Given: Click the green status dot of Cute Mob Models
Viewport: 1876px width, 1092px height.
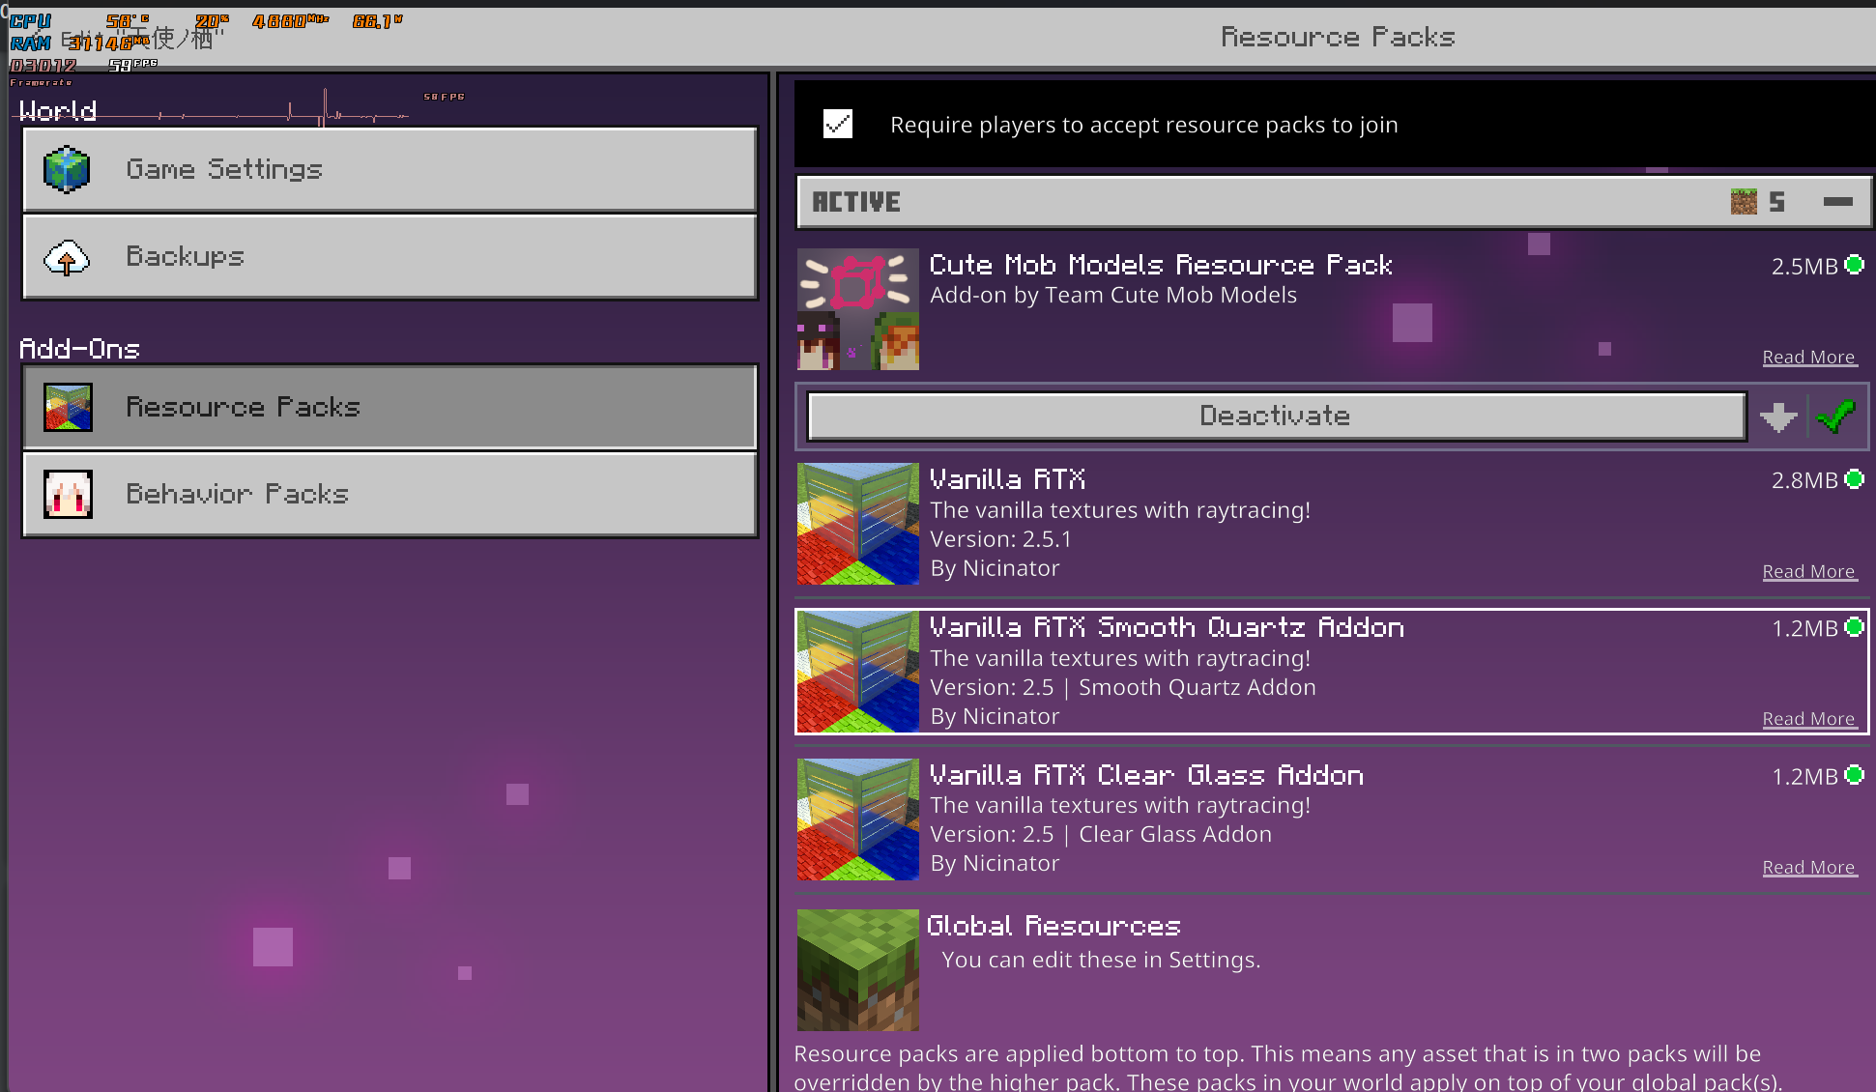Looking at the screenshot, I should coord(1854,265).
